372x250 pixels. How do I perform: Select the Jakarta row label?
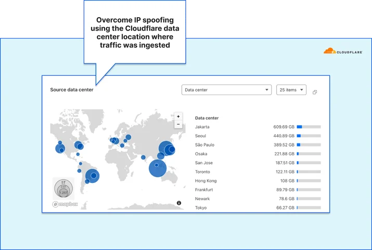coord(202,127)
